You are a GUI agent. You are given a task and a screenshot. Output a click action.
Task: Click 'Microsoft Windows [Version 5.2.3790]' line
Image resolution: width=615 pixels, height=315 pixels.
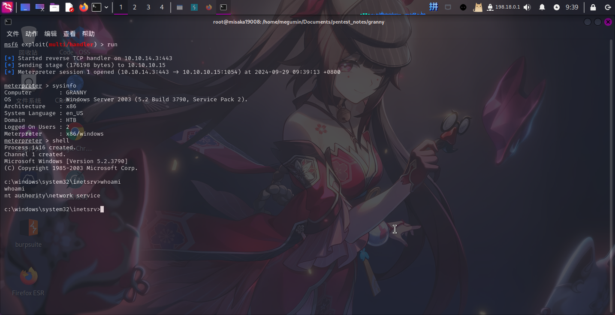(66, 161)
